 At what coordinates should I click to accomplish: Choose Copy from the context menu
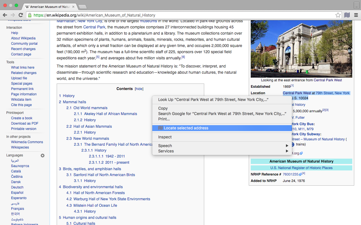point(163,108)
